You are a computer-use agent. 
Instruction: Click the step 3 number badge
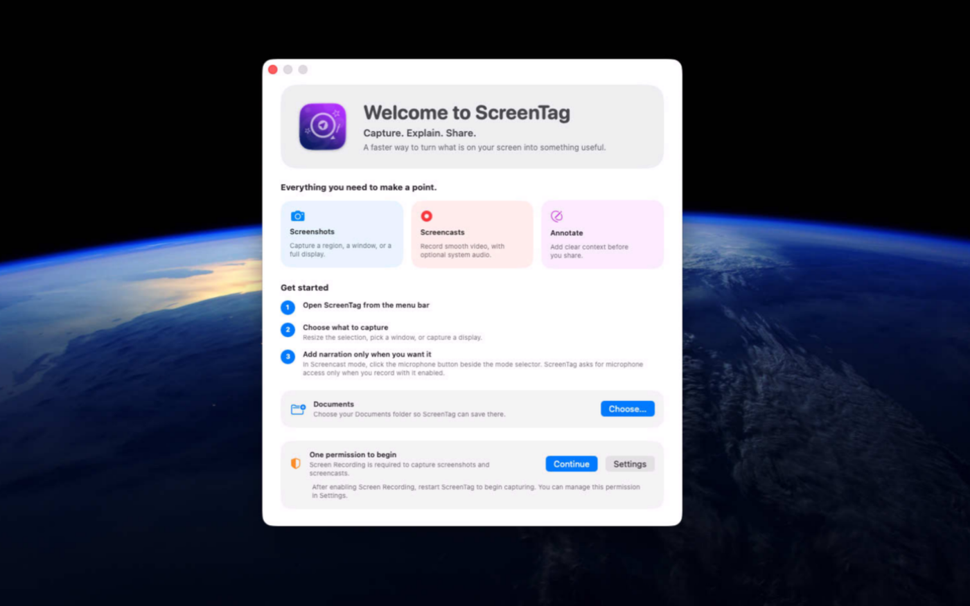[x=288, y=357]
